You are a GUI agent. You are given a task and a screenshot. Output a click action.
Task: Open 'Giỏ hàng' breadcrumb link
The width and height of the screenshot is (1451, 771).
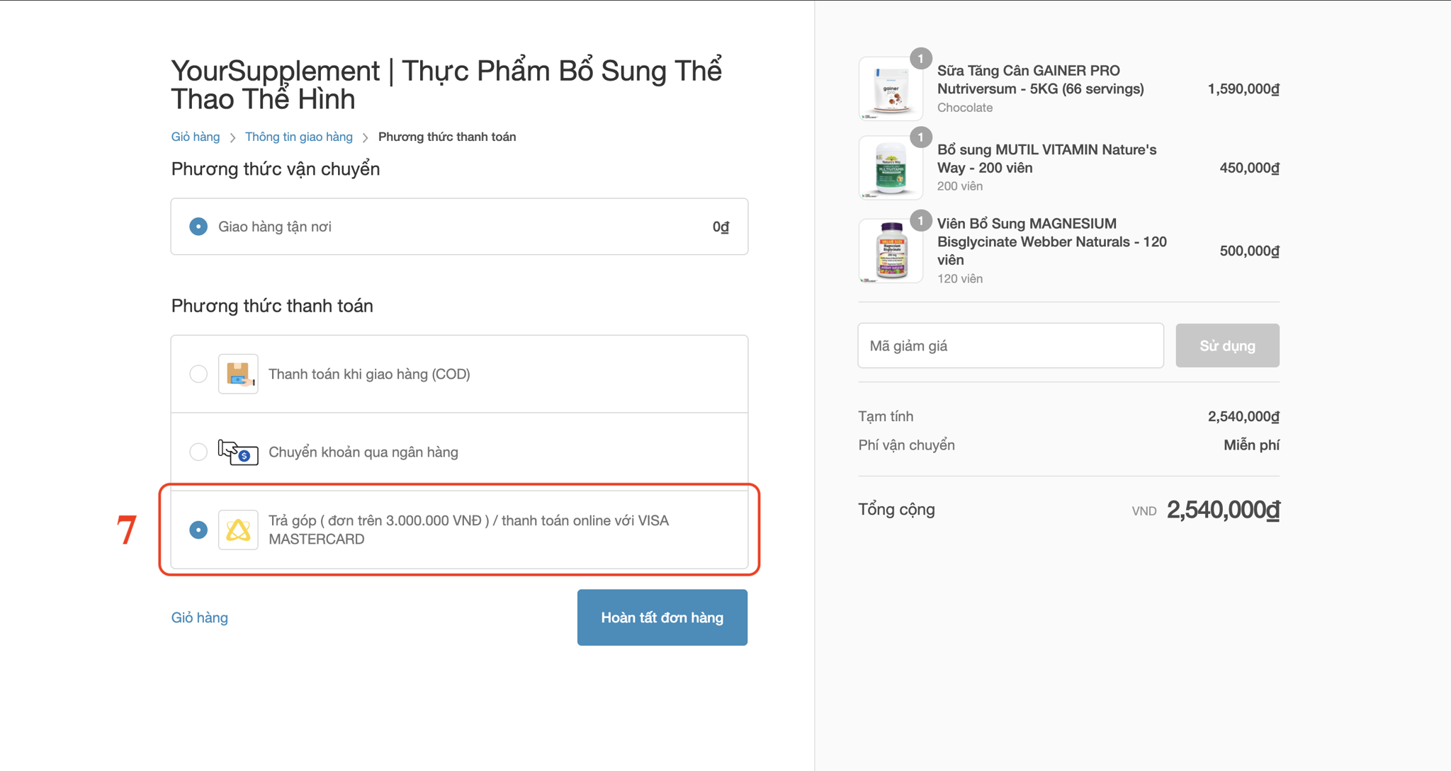196,137
